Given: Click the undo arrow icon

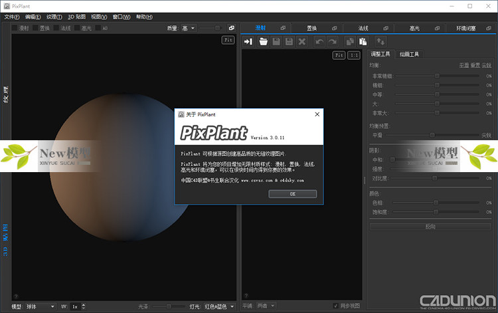Looking at the screenshot, I should click(319, 42).
